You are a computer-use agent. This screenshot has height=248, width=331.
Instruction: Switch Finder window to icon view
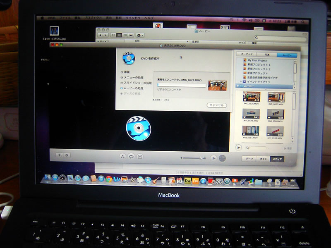tap(113, 35)
